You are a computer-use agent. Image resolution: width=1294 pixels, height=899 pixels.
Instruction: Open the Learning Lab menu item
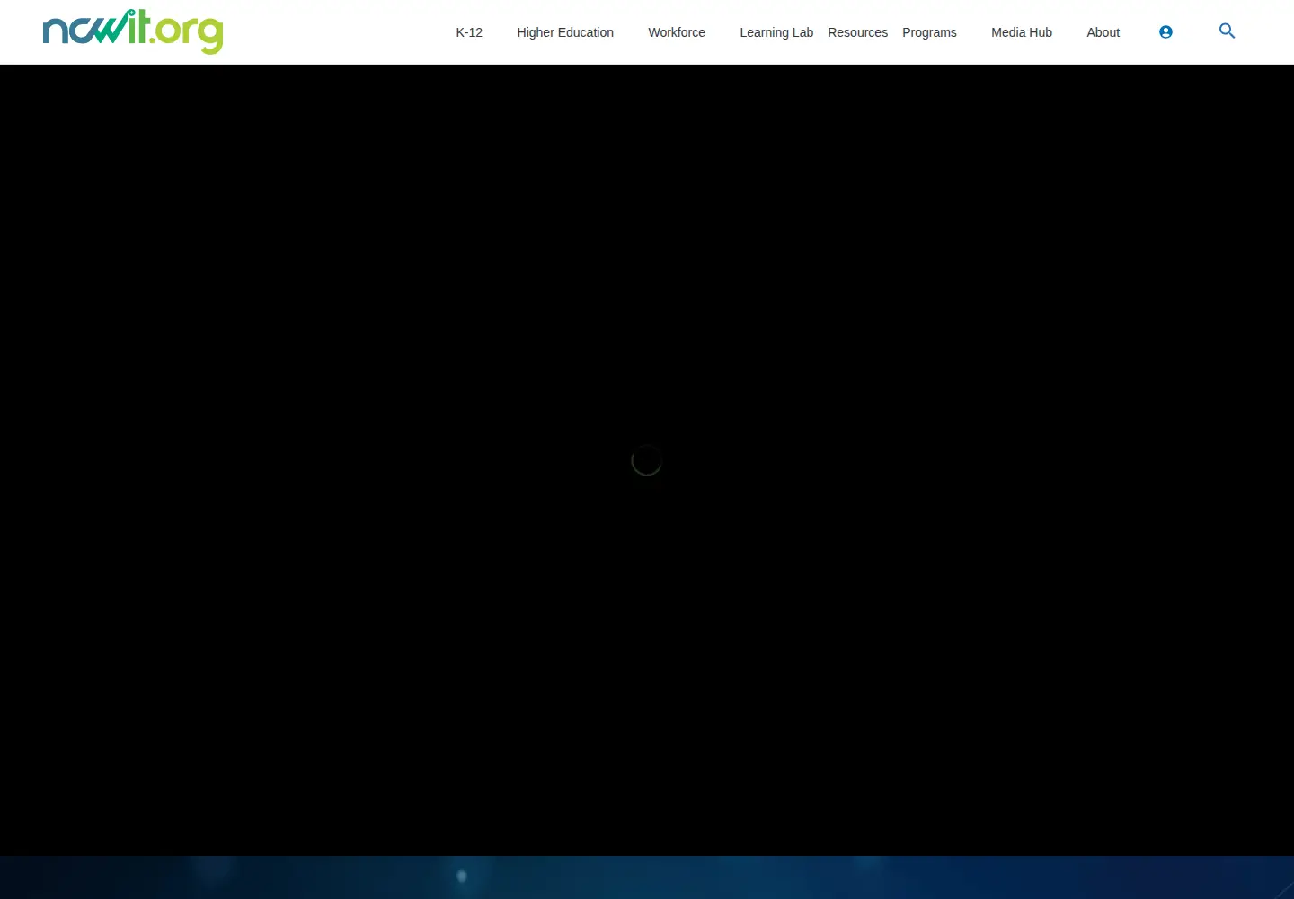[x=776, y=32]
